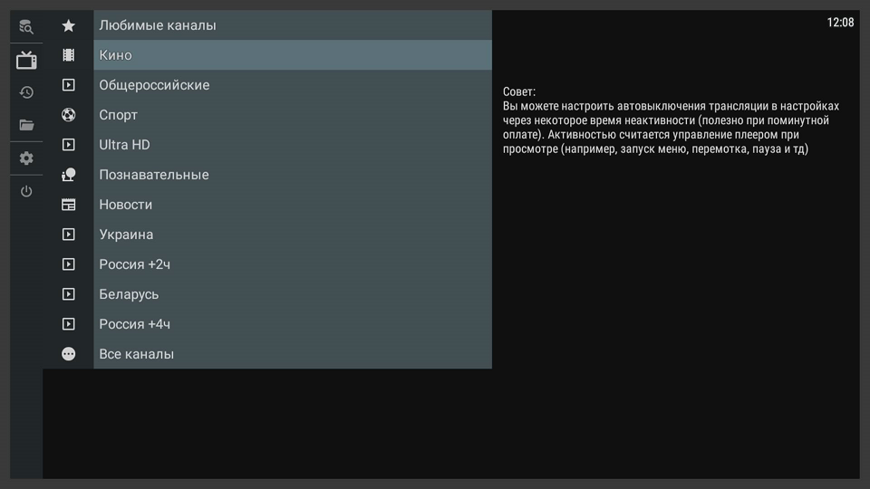Click the clock showing 12:08

tap(840, 23)
